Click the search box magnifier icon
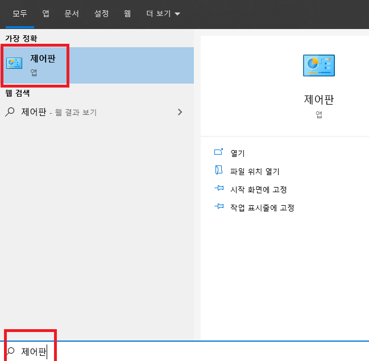The height and width of the screenshot is (361, 369). 10,351
